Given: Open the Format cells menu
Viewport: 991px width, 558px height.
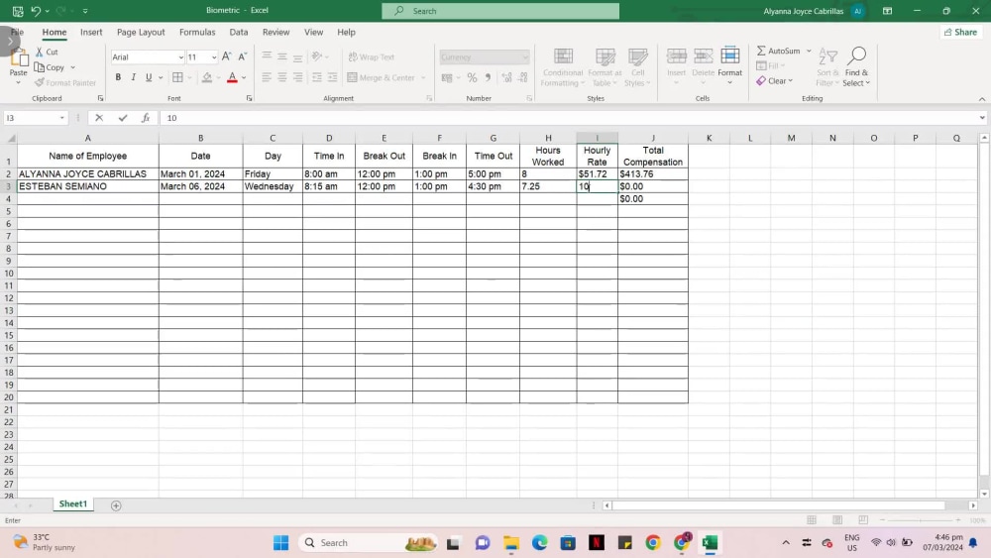Looking at the screenshot, I should [730, 67].
